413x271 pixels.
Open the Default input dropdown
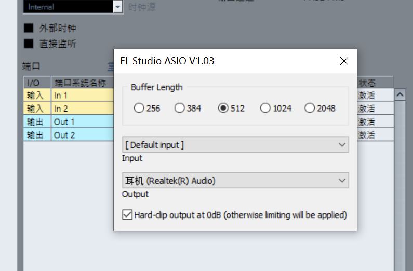click(x=235, y=145)
